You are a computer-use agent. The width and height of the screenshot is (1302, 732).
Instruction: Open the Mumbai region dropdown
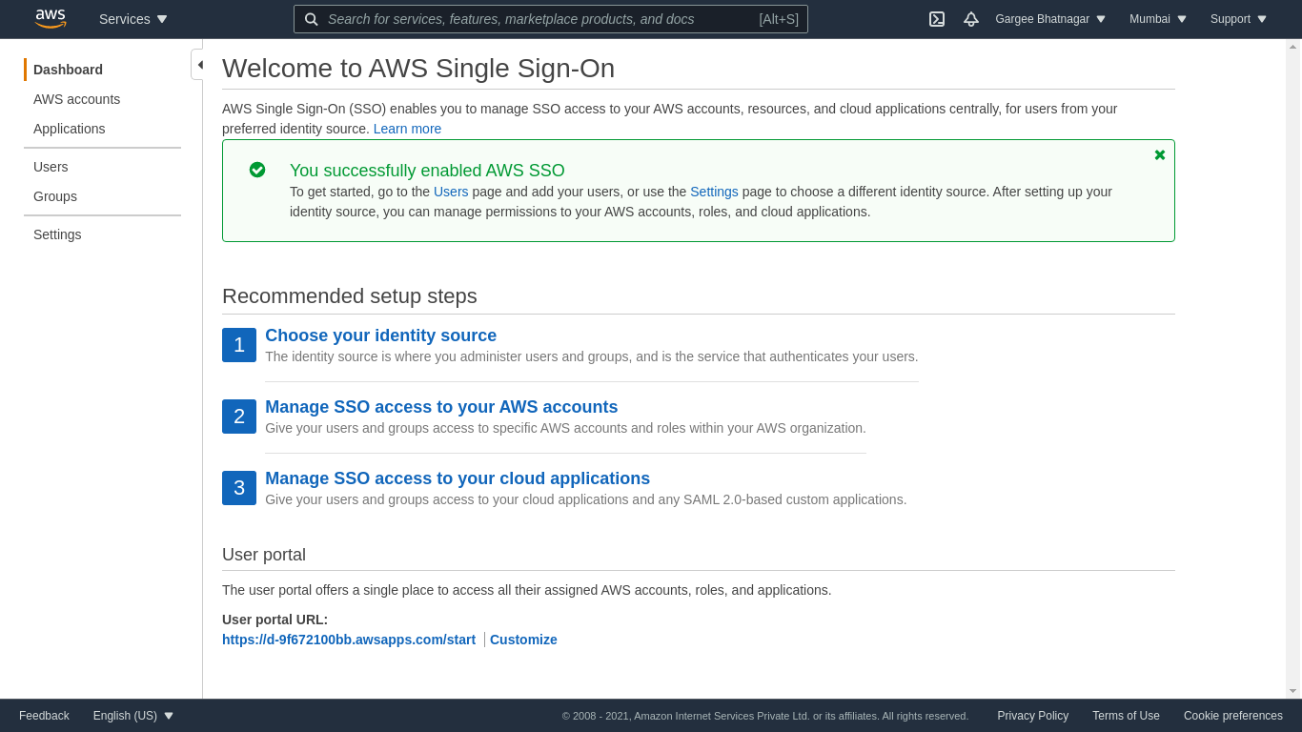pyautogui.click(x=1158, y=19)
